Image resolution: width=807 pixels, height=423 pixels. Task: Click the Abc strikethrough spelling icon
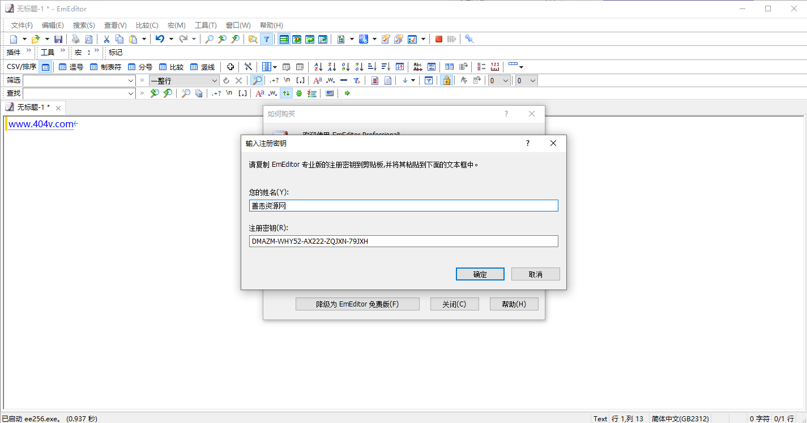pos(418,67)
